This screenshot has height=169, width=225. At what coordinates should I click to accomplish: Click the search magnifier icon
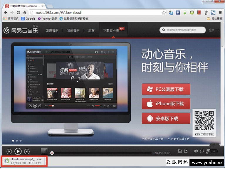[163, 30]
